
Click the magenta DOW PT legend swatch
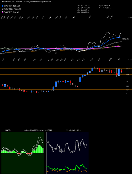3,12
